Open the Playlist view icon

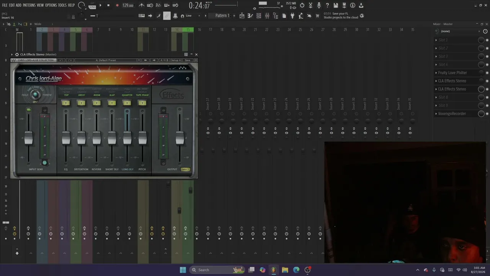[x=242, y=16]
